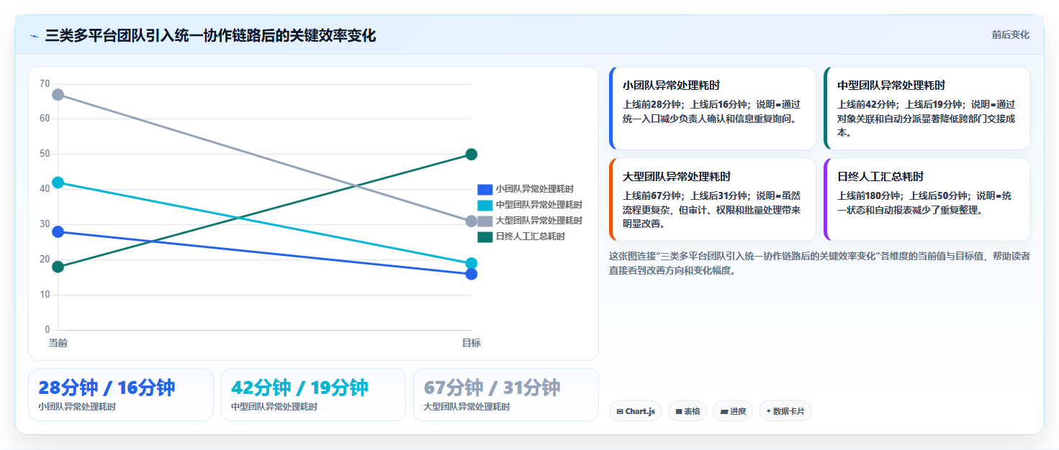Click the green data point at 18 on 当前
This screenshot has width=1059, height=450.
58,267
